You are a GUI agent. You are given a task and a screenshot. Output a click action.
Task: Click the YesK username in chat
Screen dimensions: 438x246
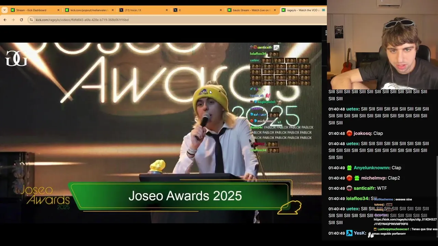point(360,233)
